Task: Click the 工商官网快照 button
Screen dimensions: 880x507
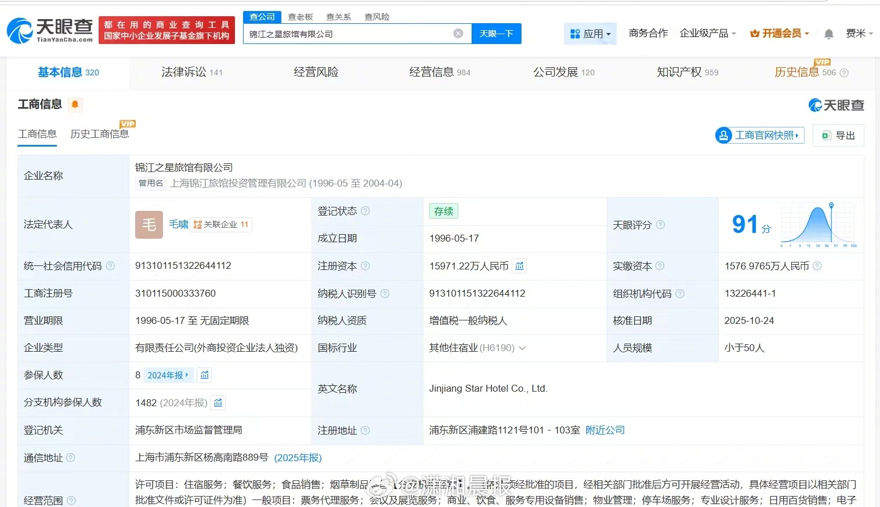Action: point(760,136)
